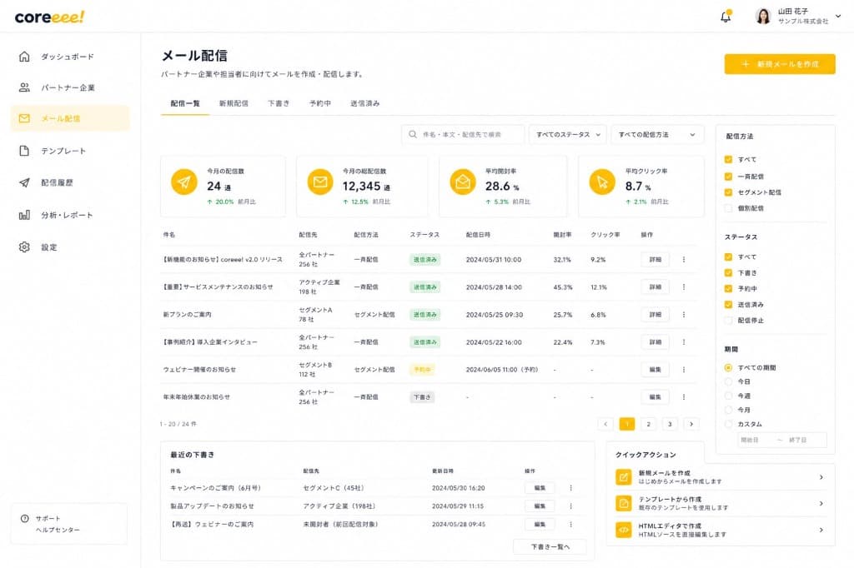Uncheck the セグメント配信 filter checkbox
Viewport: 854px width, 568px height.
click(x=728, y=192)
